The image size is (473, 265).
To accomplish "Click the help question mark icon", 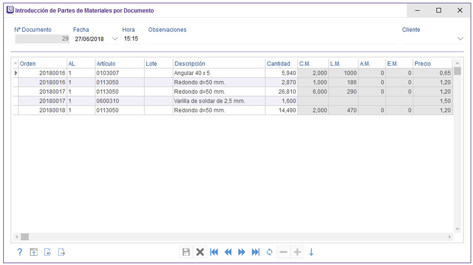I will (x=20, y=252).
